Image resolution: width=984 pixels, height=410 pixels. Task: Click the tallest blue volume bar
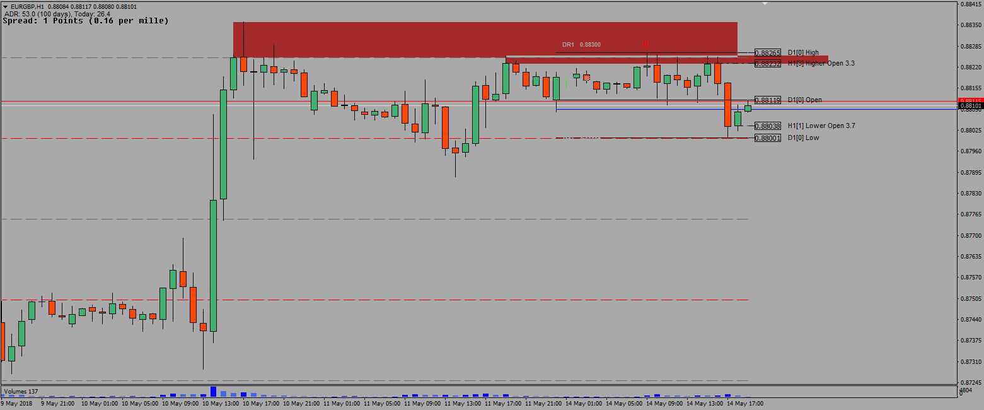[214, 392]
